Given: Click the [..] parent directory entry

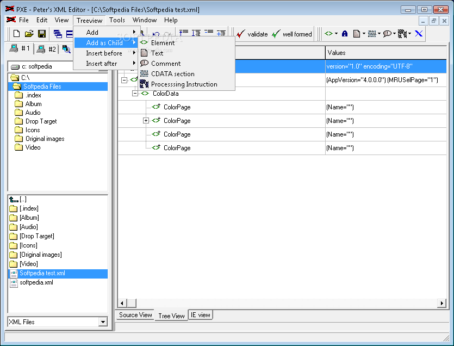Looking at the screenshot, I should pyautogui.click(x=18, y=199).
